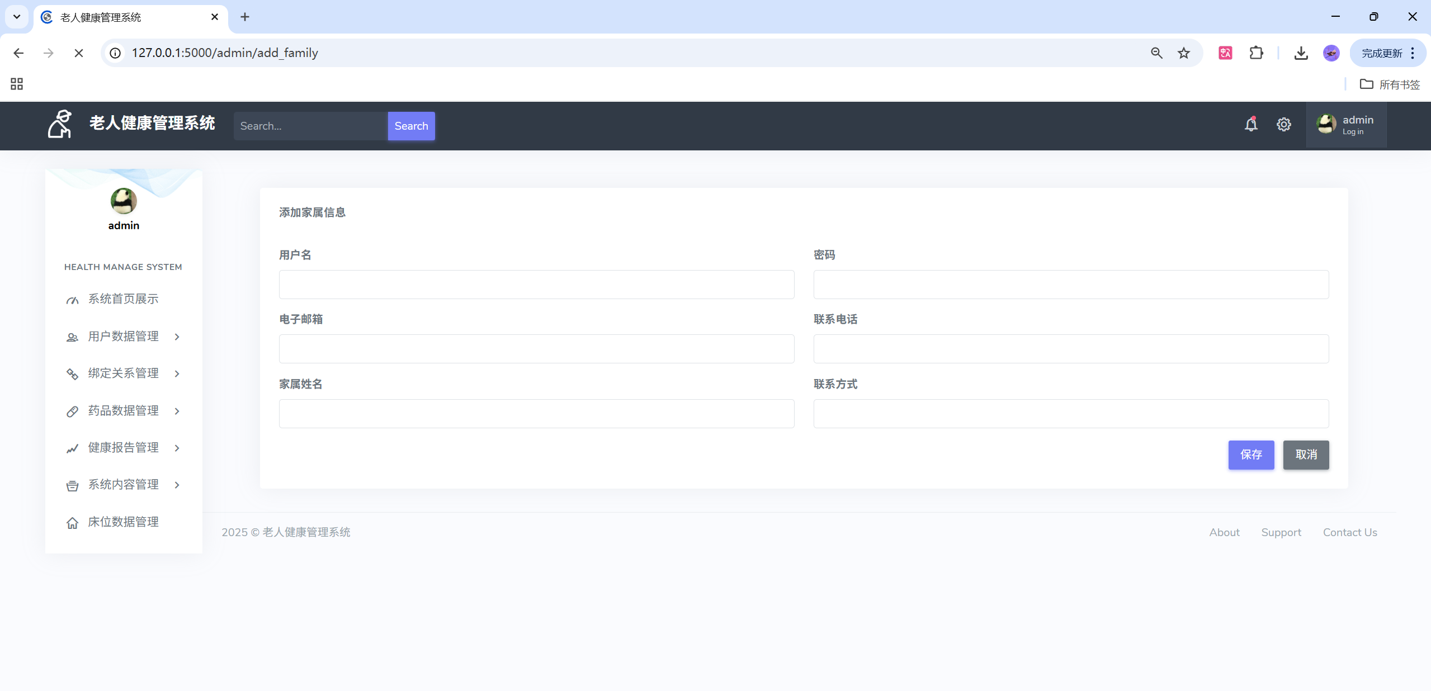The image size is (1431, 691).
Task: Click the bookmark star icon in address bar
Action: click(1183, 53)
